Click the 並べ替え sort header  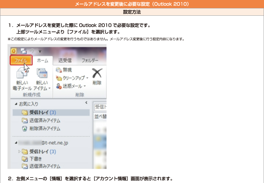(x=100, y=116)
